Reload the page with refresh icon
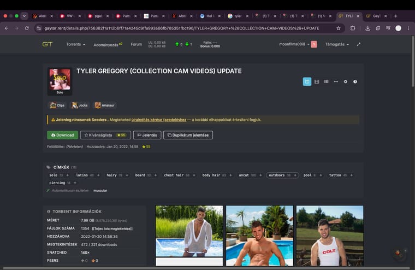The height and width of the screenshot is (270, 415). (27, 28)
